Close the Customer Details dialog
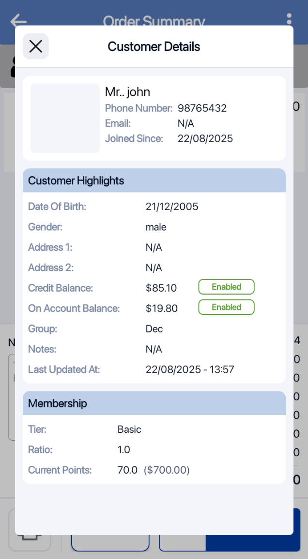The image size is (308, 559). click(x=36, y=47)
